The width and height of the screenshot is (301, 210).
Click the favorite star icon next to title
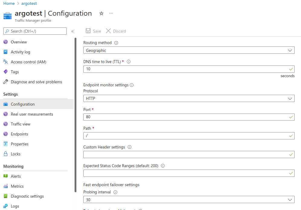pos(101,14)
